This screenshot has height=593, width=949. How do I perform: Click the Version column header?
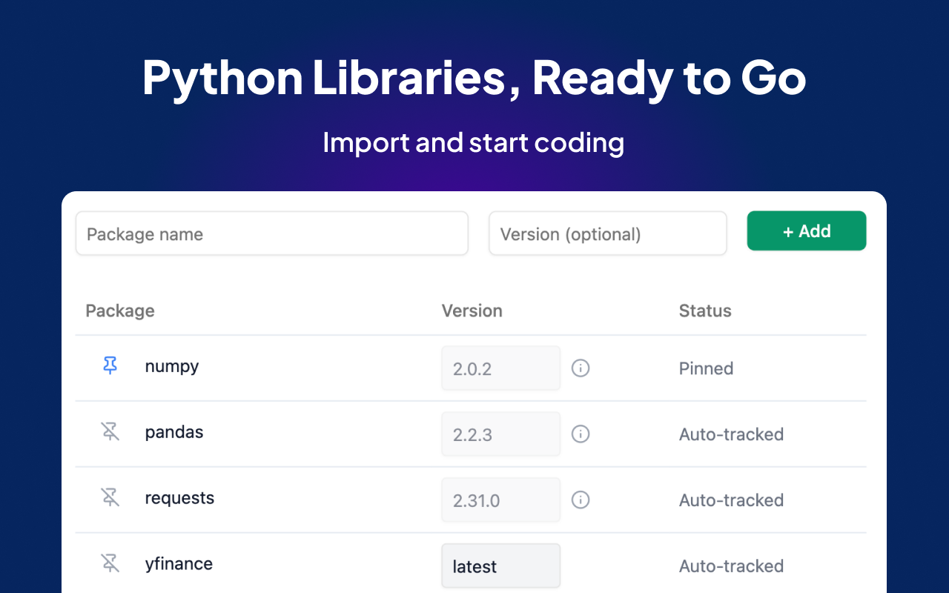[472, 311]
